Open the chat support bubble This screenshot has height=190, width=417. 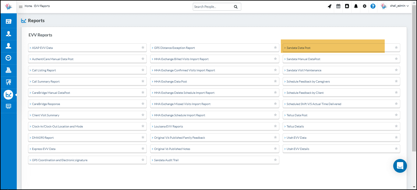pos(400,166)
